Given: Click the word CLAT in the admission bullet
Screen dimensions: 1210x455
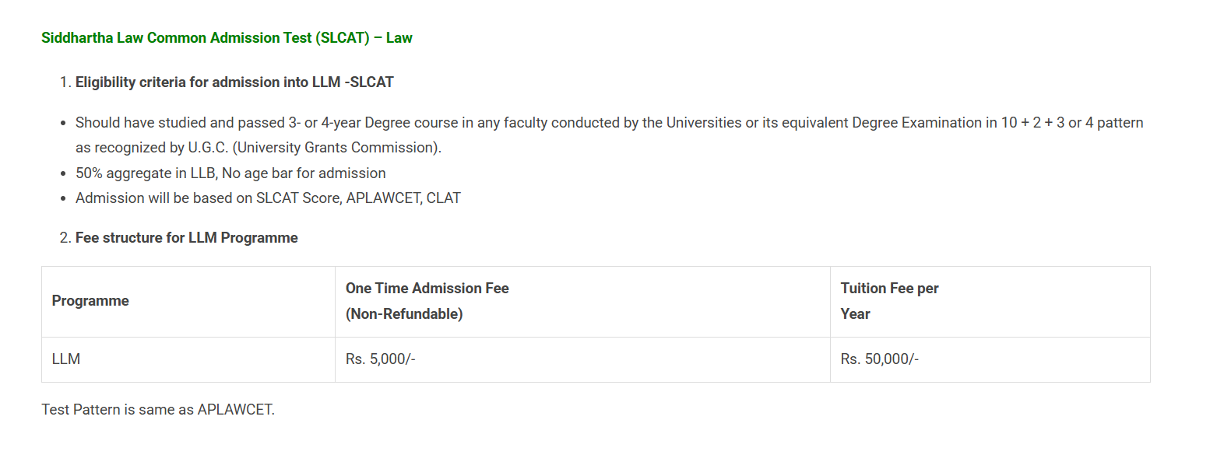Looking at the screenshot, I should 444,198.
